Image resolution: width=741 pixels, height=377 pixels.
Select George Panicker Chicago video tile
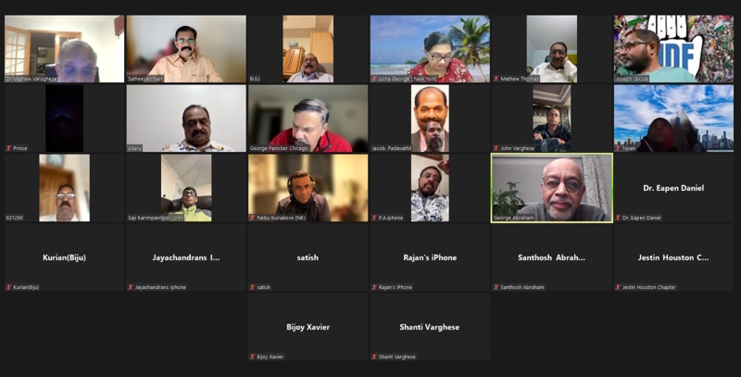[308, 118]
